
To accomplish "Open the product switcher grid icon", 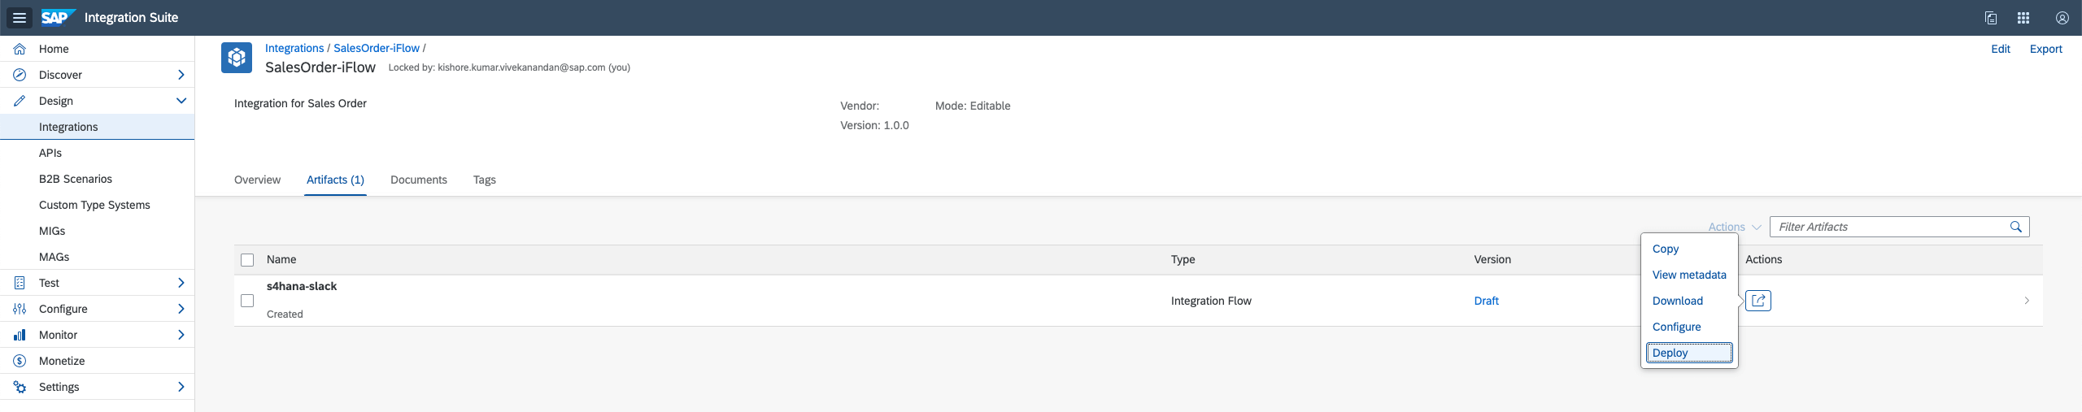I will click(x=2023, y=18).
